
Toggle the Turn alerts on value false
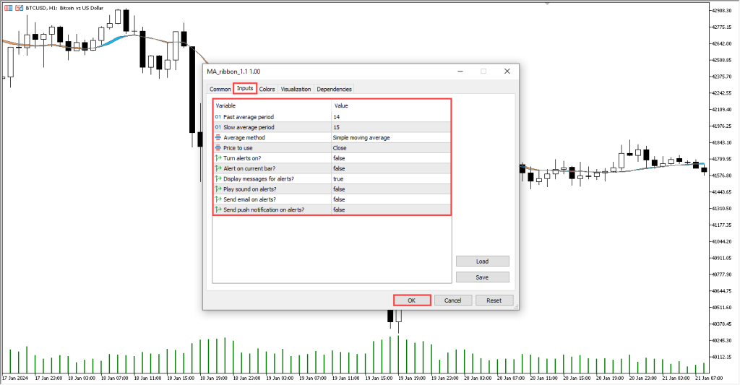[x=391, y=158]
